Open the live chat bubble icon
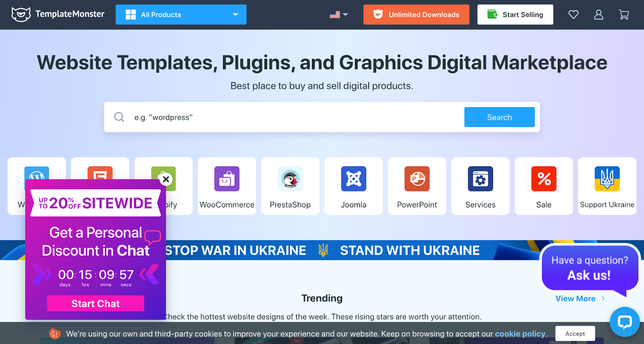 point(625,322)
